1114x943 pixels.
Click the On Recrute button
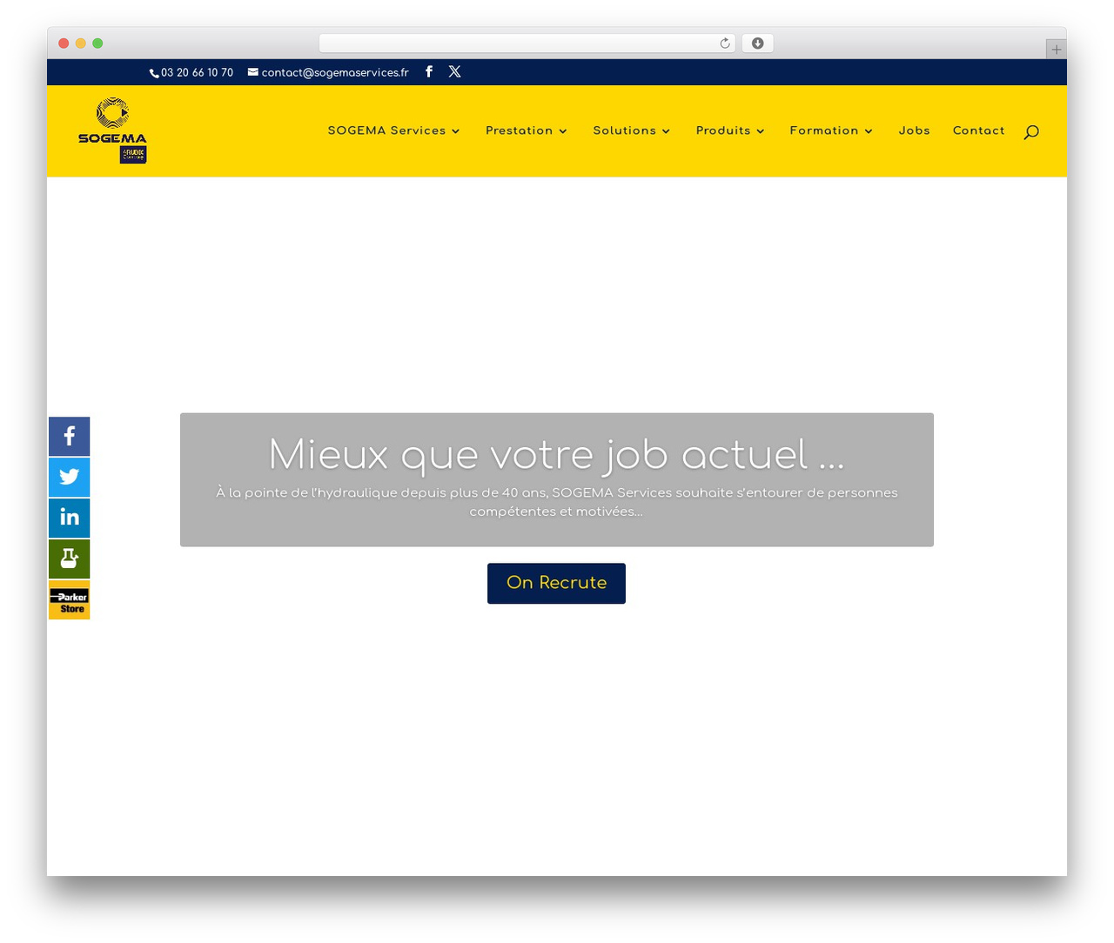(556, 583)
